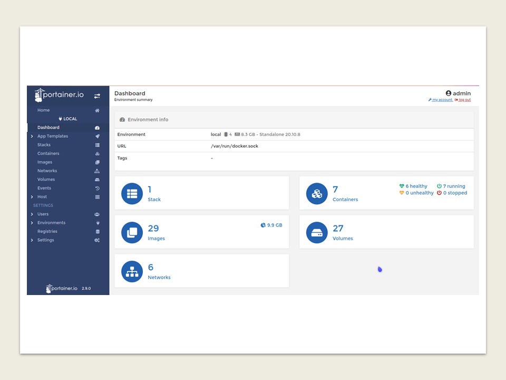Select Dashboard in the sidebar

[x=48, y=128]
